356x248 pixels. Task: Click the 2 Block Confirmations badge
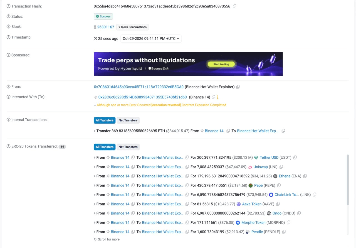tap(132, 27)
